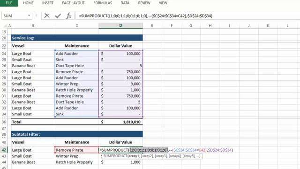The image size is (300, 169).
Task: Select Remove Pirate cell in row 27
Action: (77, 72)
